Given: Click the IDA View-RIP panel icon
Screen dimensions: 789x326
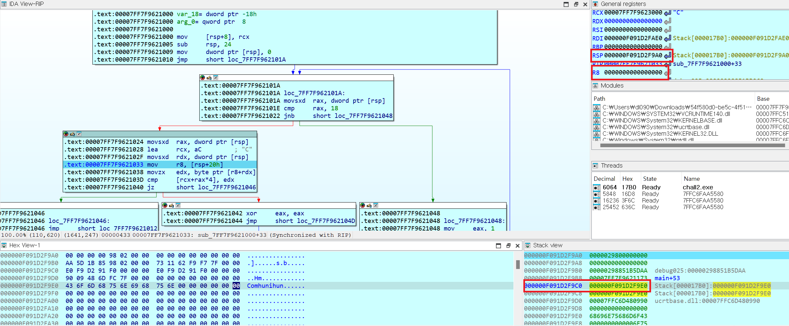Looking at the screenshot, I should coord(4,4).
